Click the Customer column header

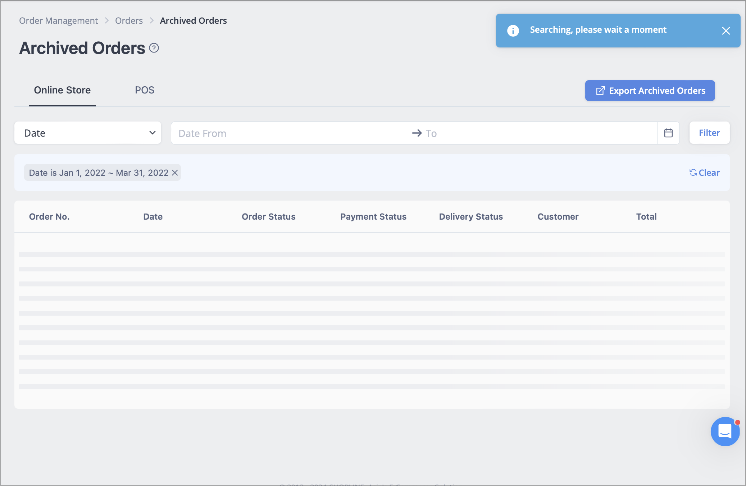(558, 217)
